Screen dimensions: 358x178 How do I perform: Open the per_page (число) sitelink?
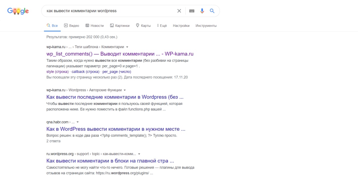[117, 72]
